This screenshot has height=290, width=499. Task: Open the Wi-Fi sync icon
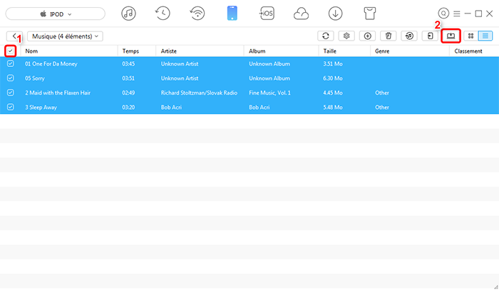197,14
